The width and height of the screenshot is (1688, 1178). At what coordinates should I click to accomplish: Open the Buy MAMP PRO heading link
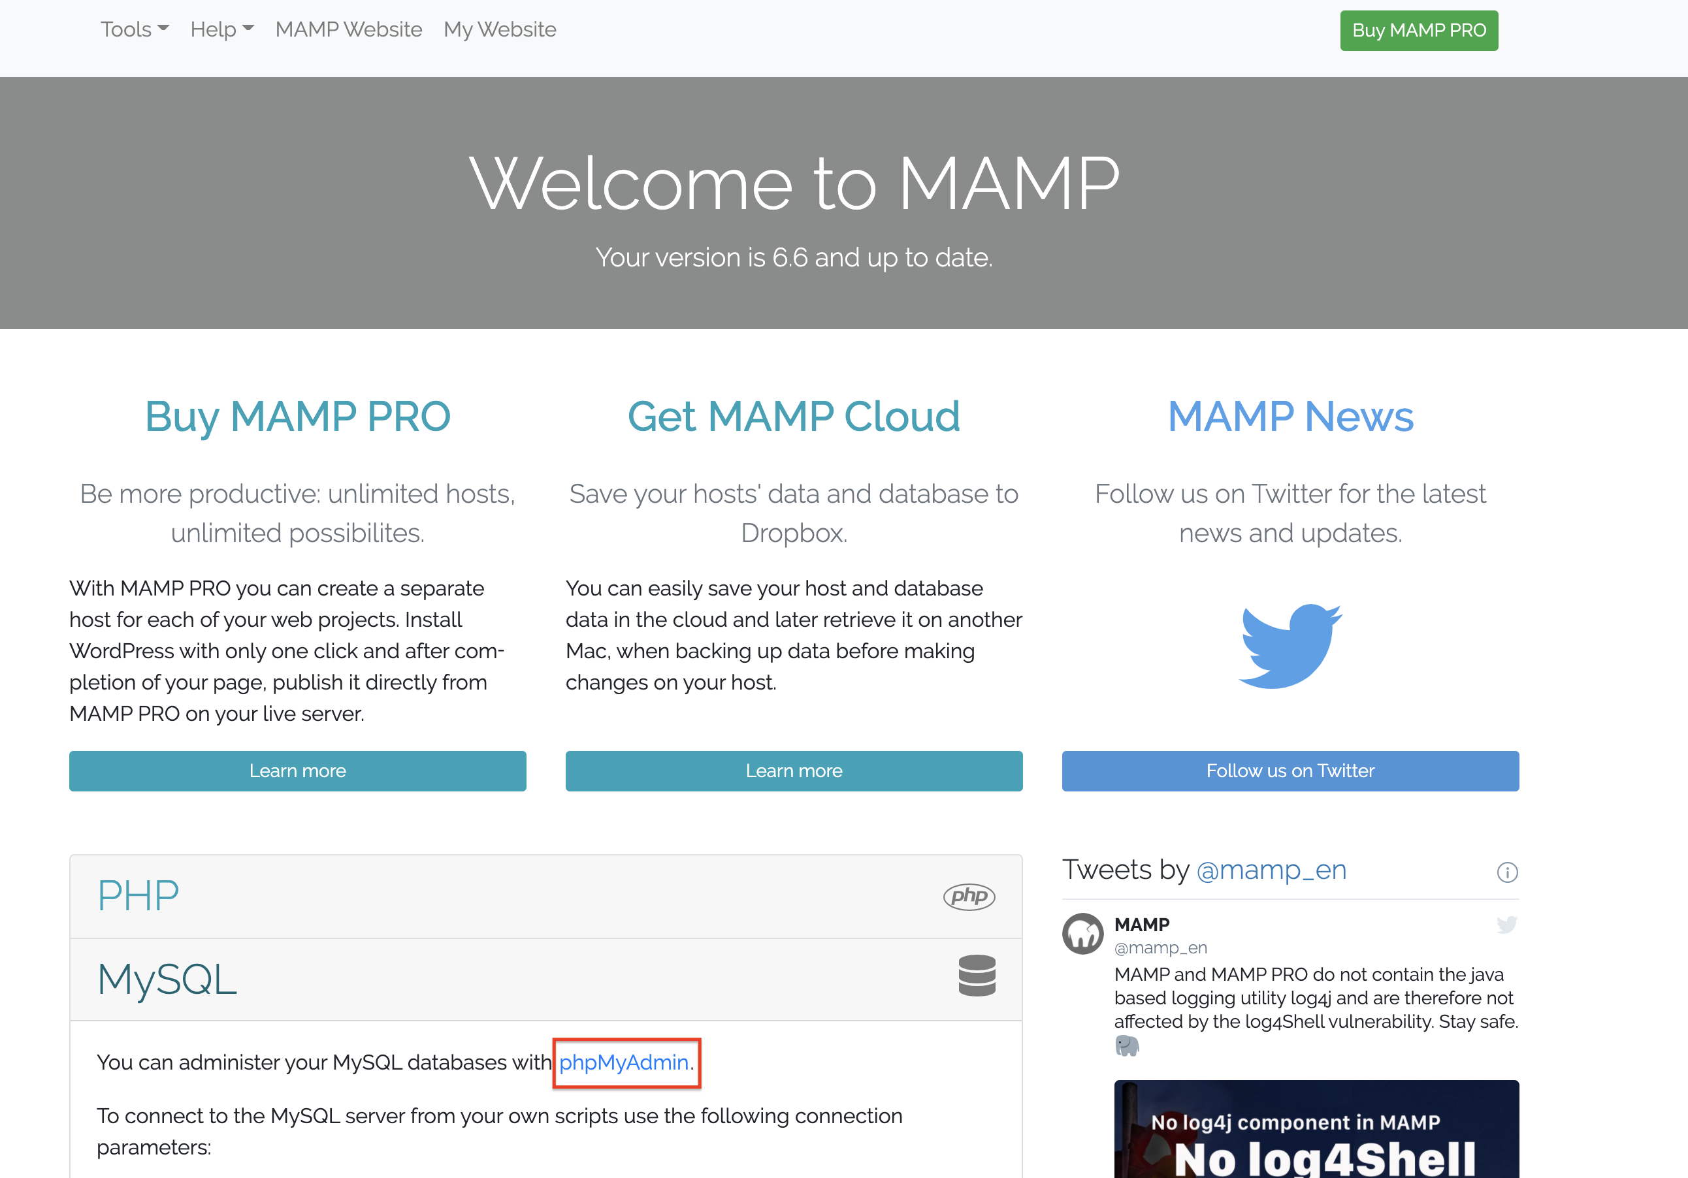coord(298,416)
